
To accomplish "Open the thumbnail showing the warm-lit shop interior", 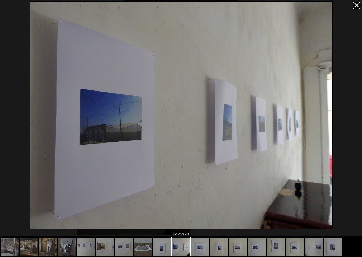I will coord(29,247).
